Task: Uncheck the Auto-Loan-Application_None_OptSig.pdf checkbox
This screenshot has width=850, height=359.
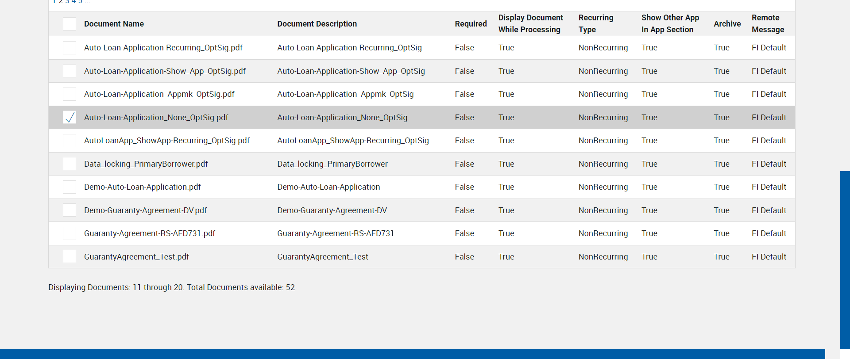Action: click(70, 117)
